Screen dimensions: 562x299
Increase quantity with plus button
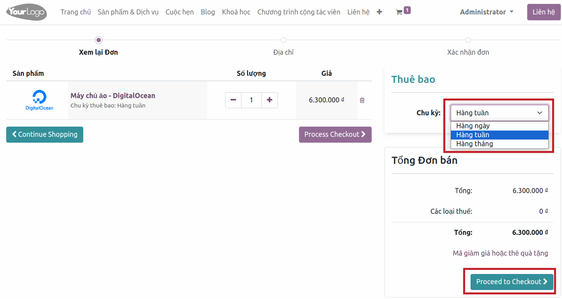pos(269,100)
